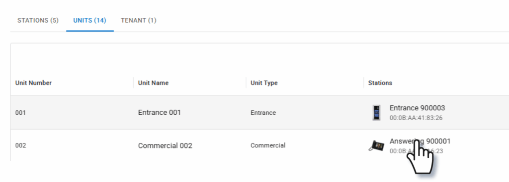Click unit number 001 cell

[20, 113]
